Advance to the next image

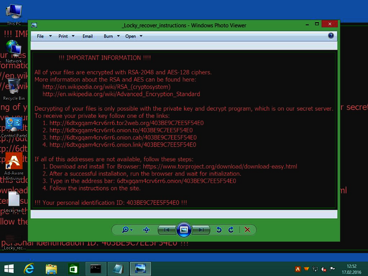pos(203,229)
